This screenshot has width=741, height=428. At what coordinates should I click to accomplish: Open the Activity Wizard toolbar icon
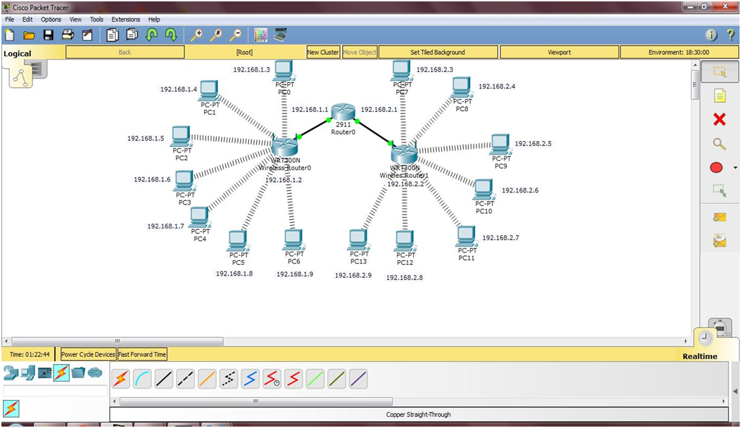[87, 35]
